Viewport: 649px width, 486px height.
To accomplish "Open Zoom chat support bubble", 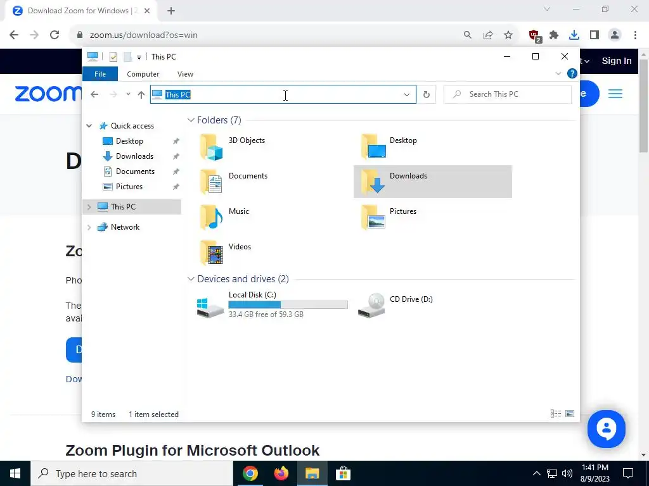I will 607,429.
